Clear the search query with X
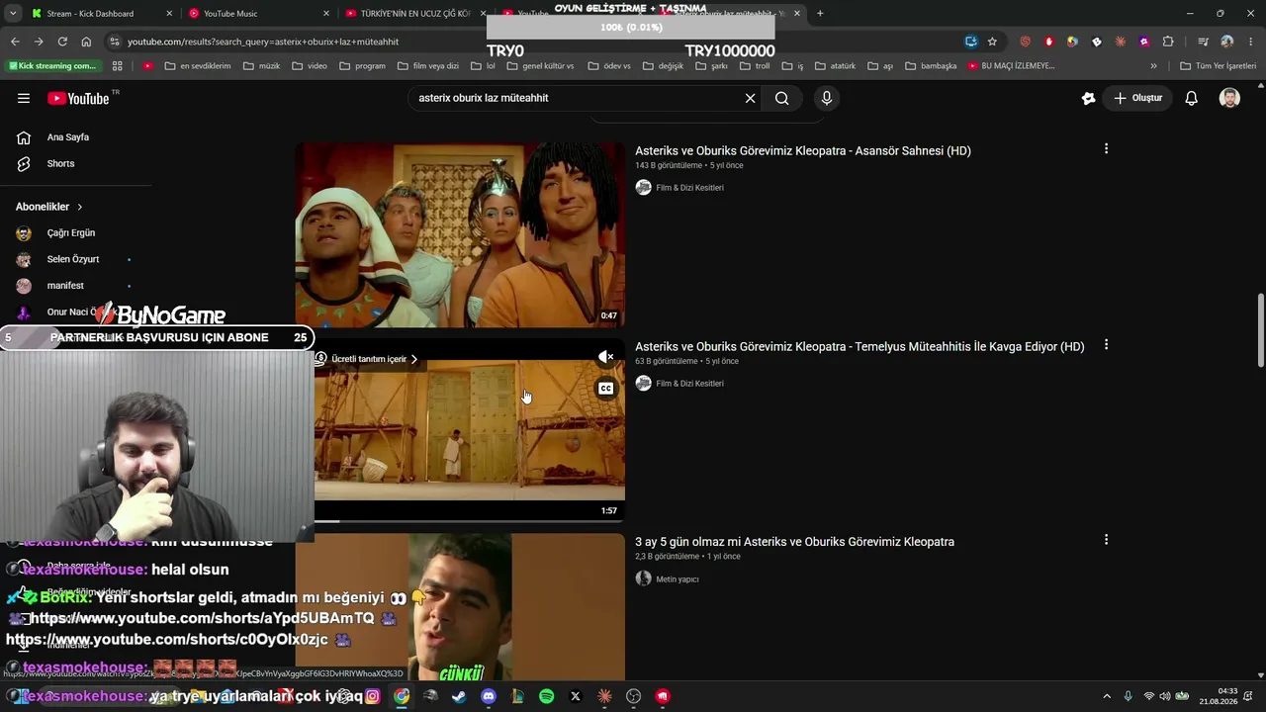 click(750, 98)
